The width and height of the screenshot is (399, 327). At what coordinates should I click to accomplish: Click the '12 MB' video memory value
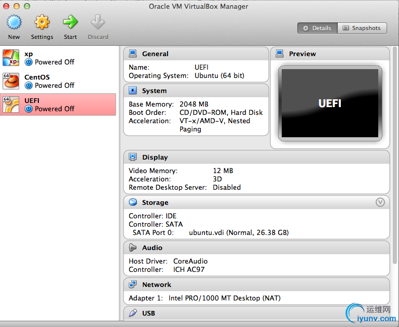coord(223,171)
